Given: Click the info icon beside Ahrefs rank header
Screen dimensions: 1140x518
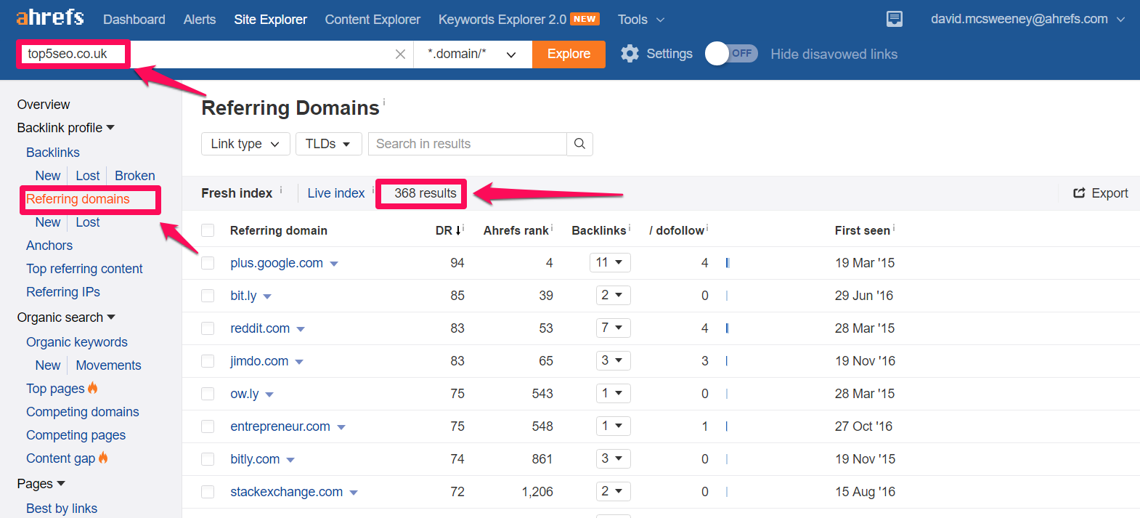Looking at the screenshot, I should (x=552, y=227).
